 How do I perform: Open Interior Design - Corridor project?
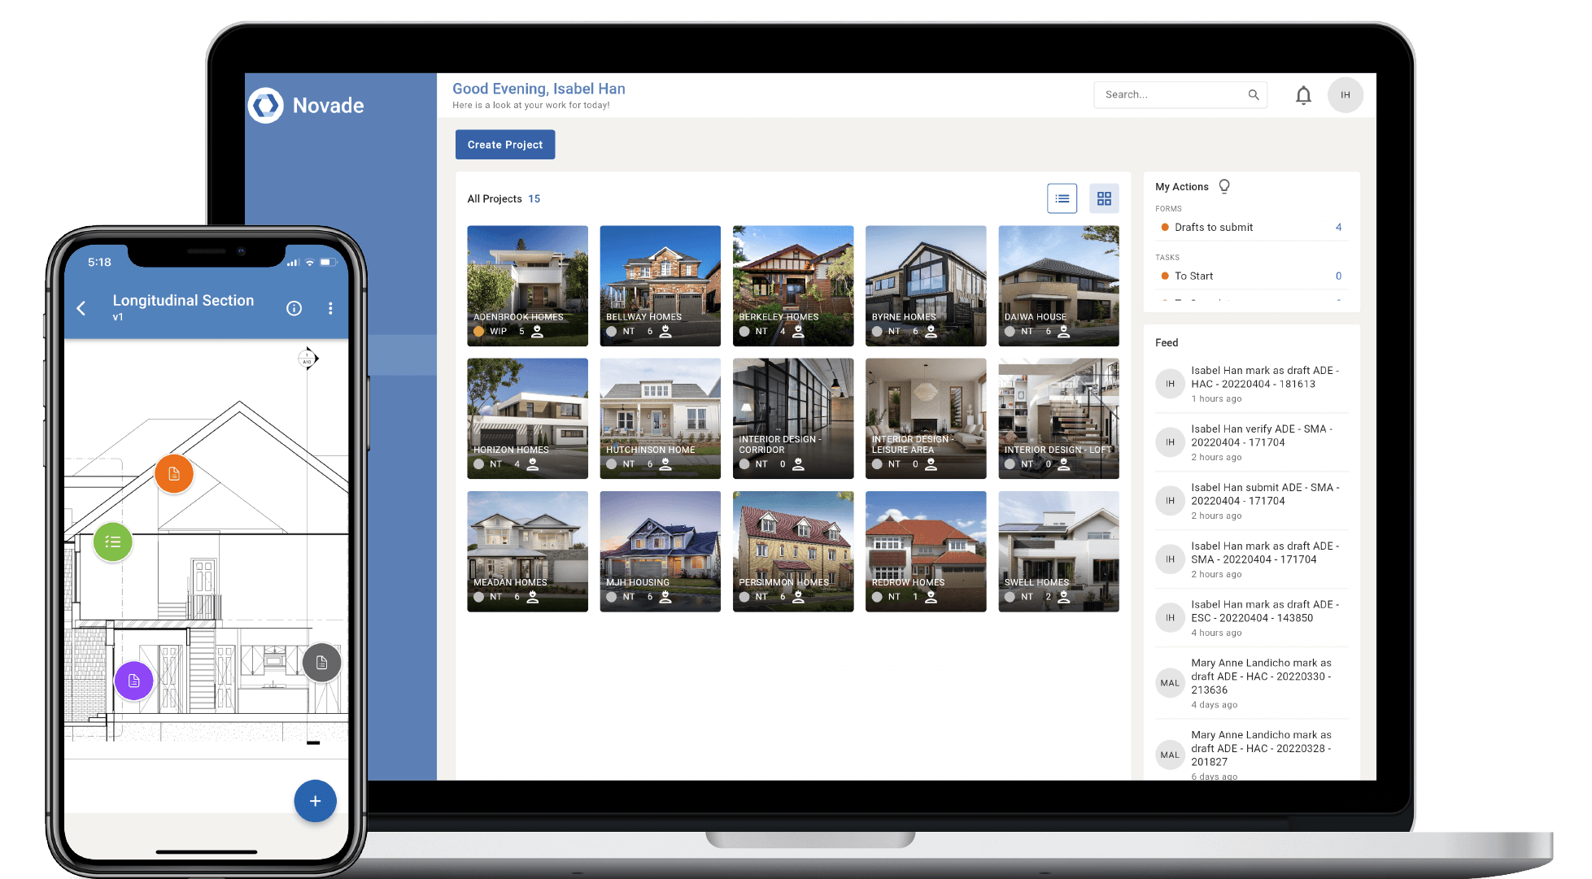click(793, 419)
